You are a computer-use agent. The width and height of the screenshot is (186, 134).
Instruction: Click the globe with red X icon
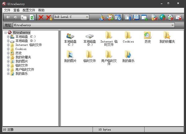[163, 17]
